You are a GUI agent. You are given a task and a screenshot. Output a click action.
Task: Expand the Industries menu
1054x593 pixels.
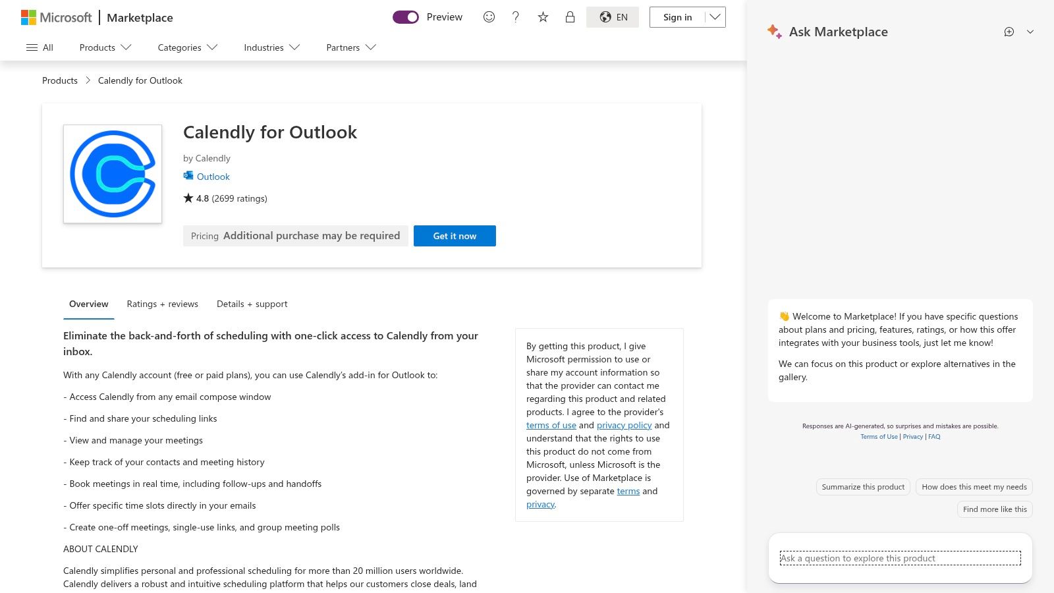(271, 47)
